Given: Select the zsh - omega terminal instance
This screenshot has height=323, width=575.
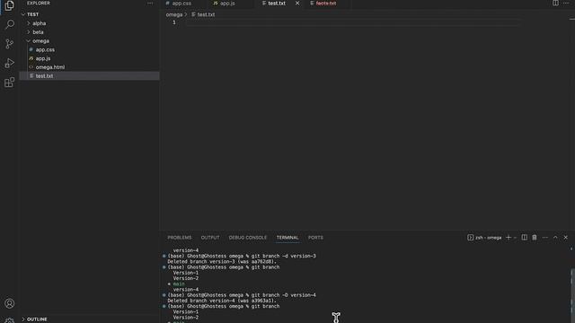Looking at the screenshot, I should [x=484, y=238].
